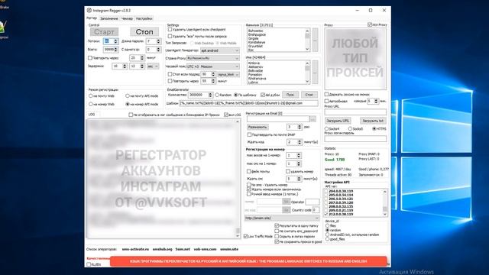489x275 pixels.
Task: Adjust the Длина пароля stepper
Action: click(158, 41)
